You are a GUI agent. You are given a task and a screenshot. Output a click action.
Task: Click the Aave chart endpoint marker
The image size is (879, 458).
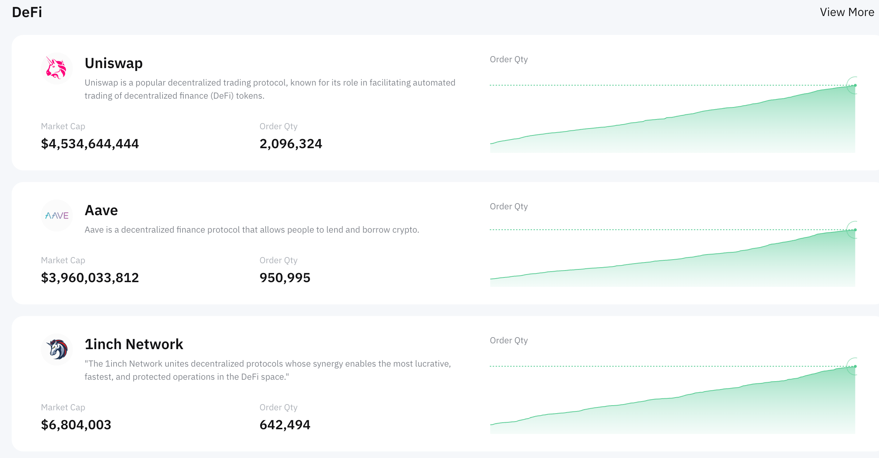pyautogui.click(x=855, y=230)
